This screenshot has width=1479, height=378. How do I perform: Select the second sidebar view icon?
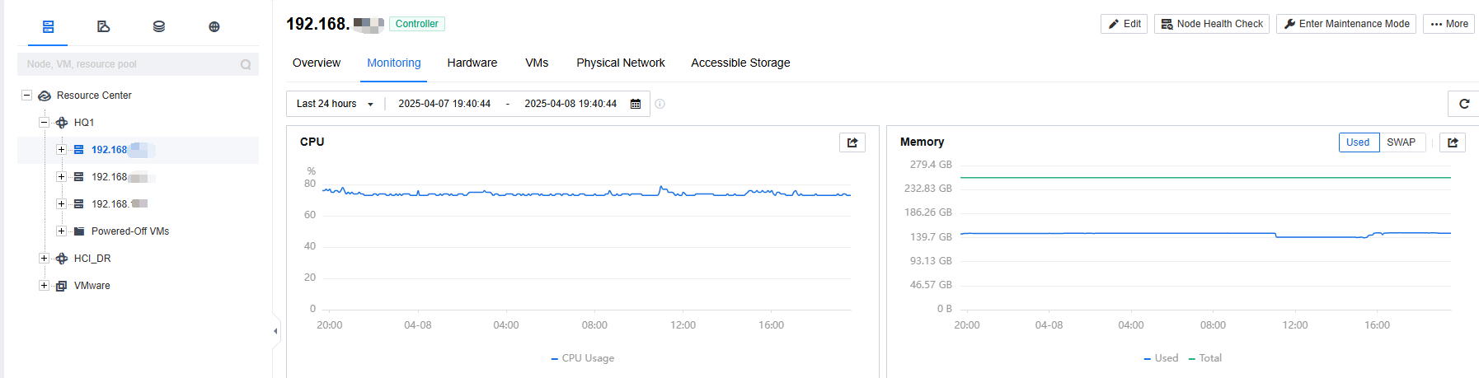click(104, 26)
